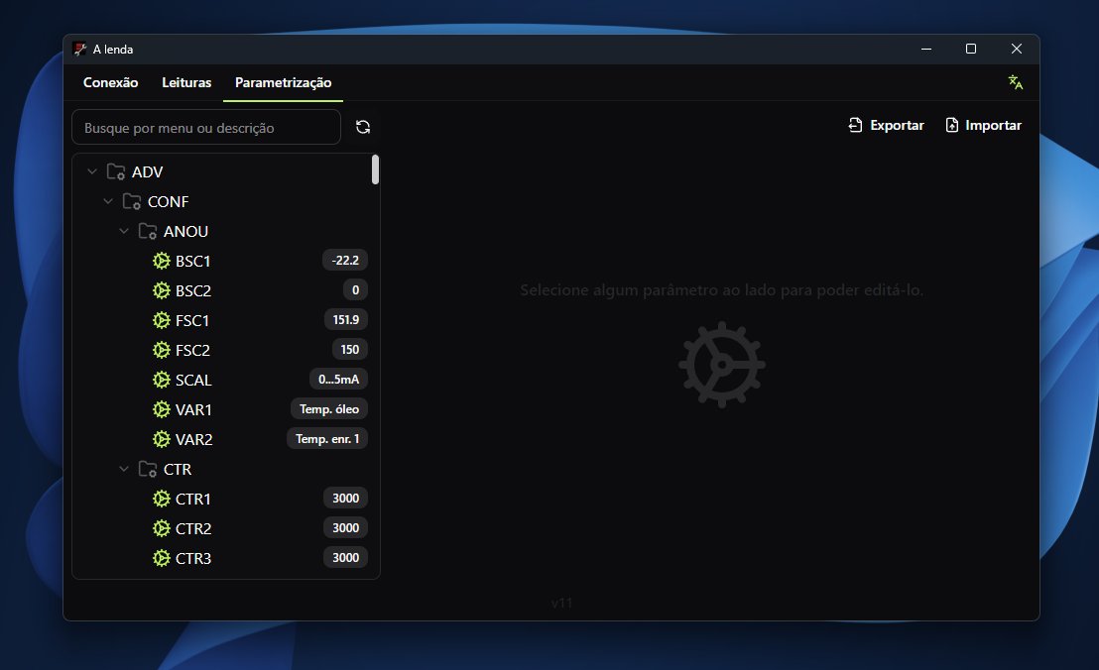The width and height of the screenshot is (1099, 670).
Task: Open the Leituras tab
Action: pos(186,82)
